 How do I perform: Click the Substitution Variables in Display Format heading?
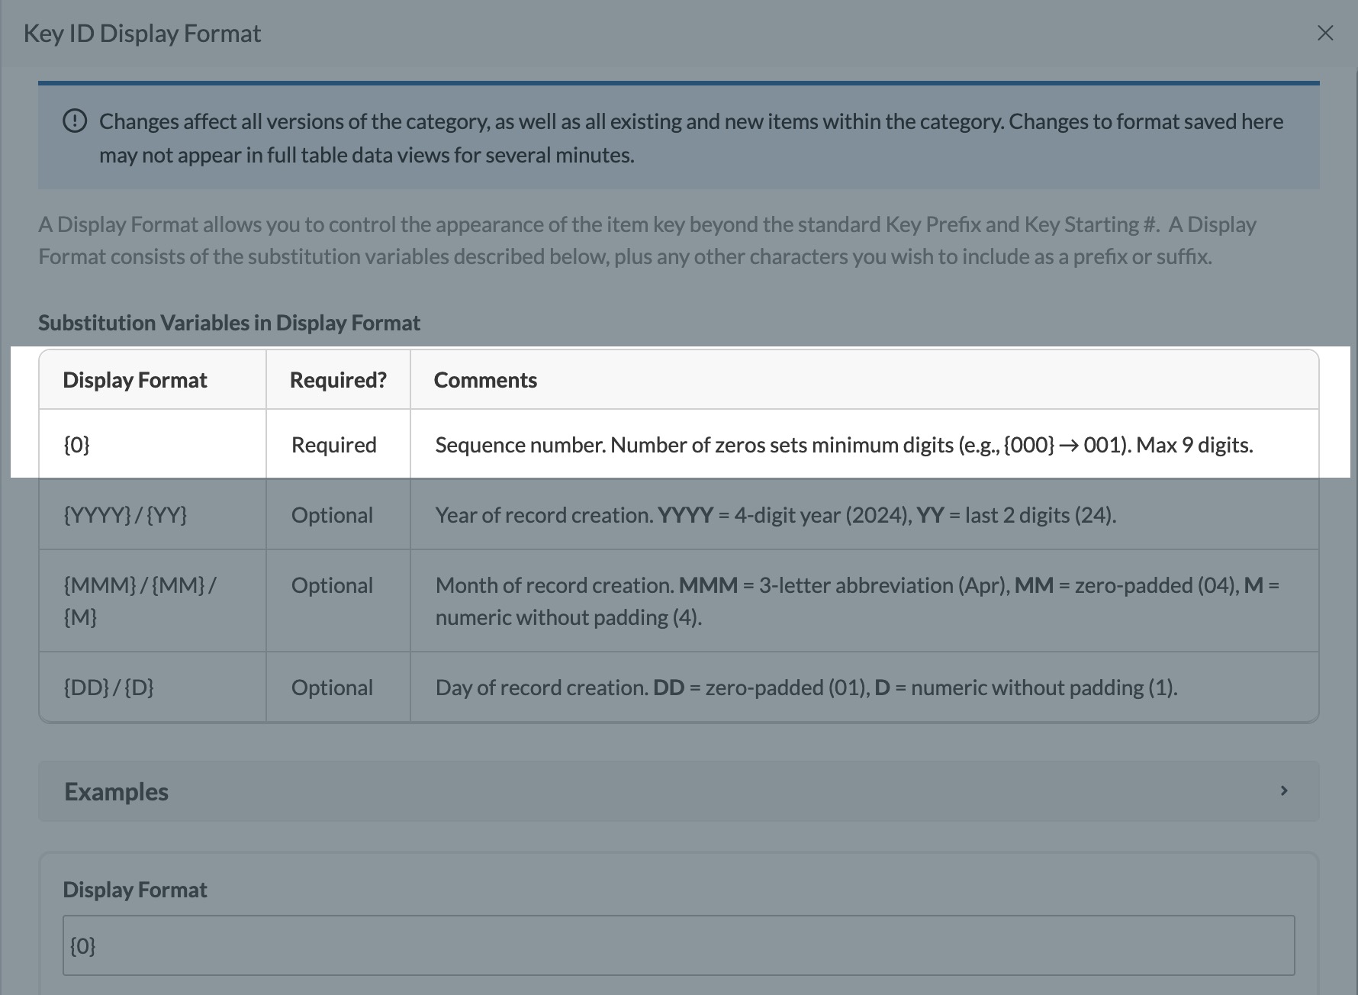coord(229,323)
